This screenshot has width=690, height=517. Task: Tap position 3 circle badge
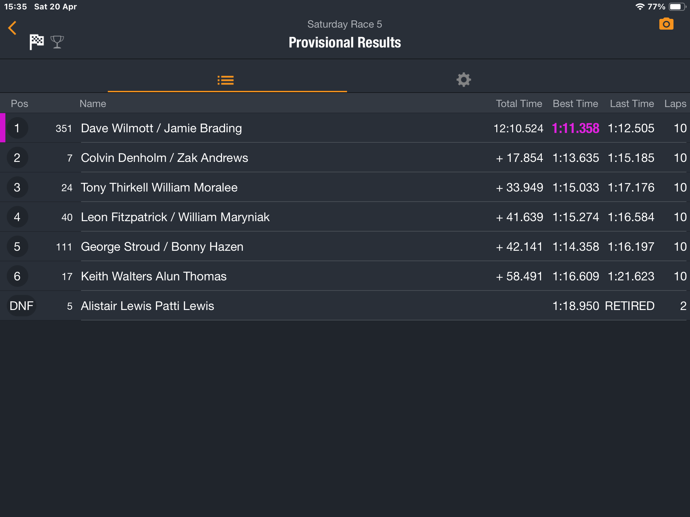[17, 187]
